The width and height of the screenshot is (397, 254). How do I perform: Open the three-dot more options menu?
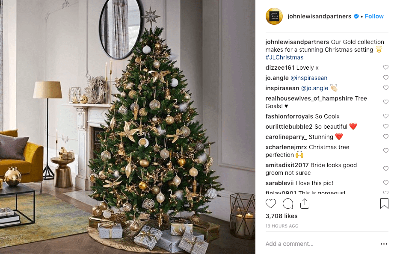(x=384, y=244)
